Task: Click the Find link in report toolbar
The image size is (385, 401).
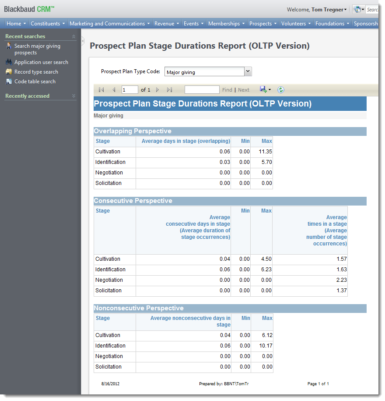Action: (227, 90)
